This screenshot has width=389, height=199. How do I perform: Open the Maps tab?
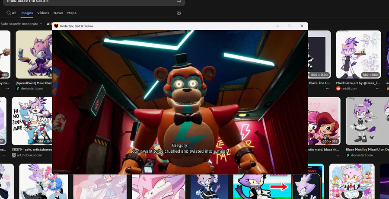click(72, 13)
